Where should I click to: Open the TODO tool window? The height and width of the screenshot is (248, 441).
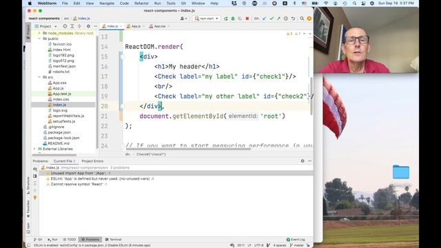(x=69, y=240)
